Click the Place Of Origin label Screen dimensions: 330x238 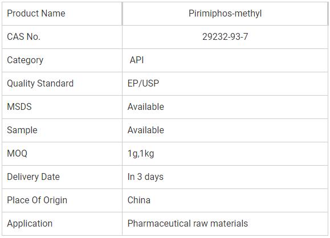pos(37,200)
